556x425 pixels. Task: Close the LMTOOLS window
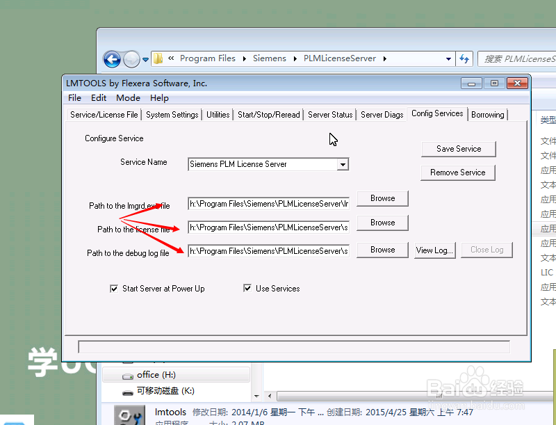click(517, 83)
